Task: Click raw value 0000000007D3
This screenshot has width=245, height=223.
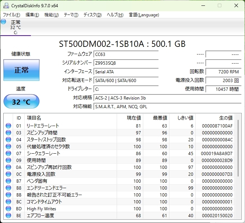Action: point(217,174)
